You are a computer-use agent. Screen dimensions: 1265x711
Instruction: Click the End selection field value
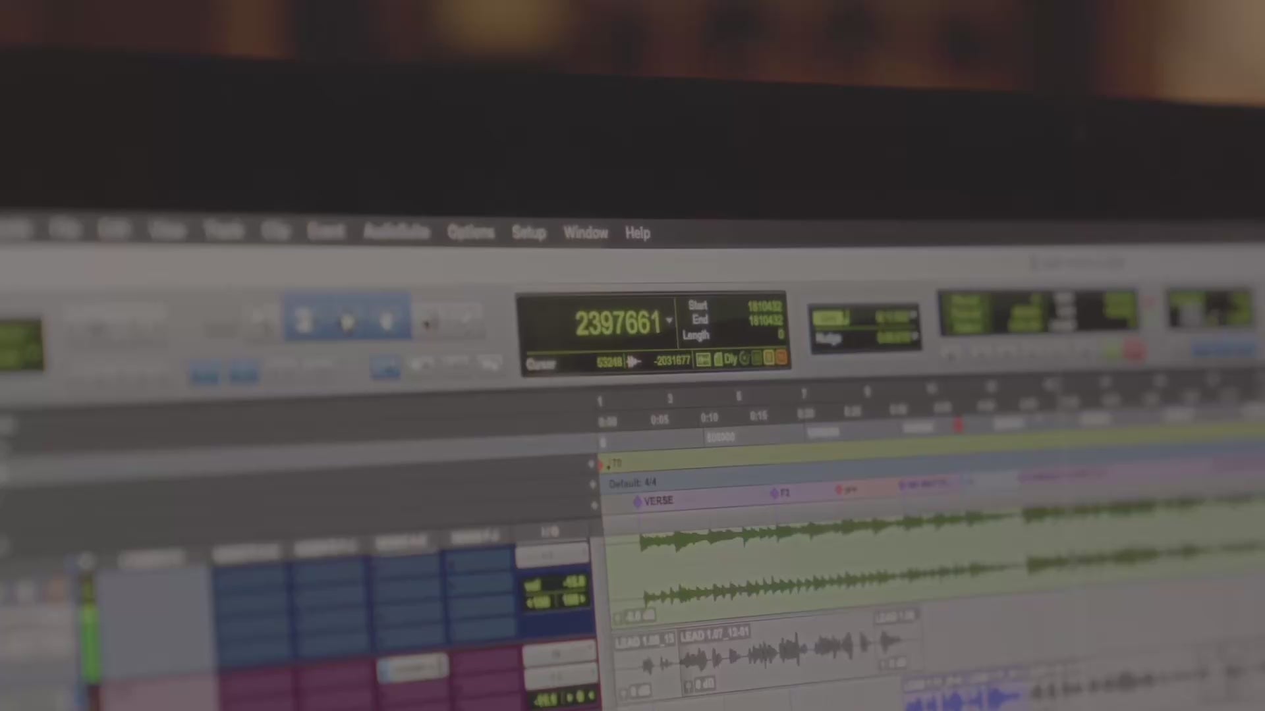[x=764, y=321]
